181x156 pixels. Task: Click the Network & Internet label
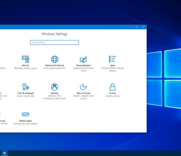click(x=55, y=65)
